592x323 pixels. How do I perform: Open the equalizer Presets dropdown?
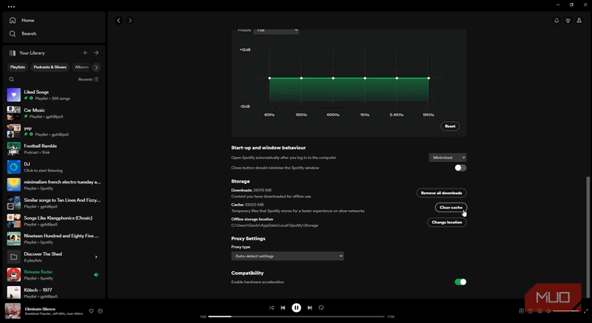[x=276, y=30]
